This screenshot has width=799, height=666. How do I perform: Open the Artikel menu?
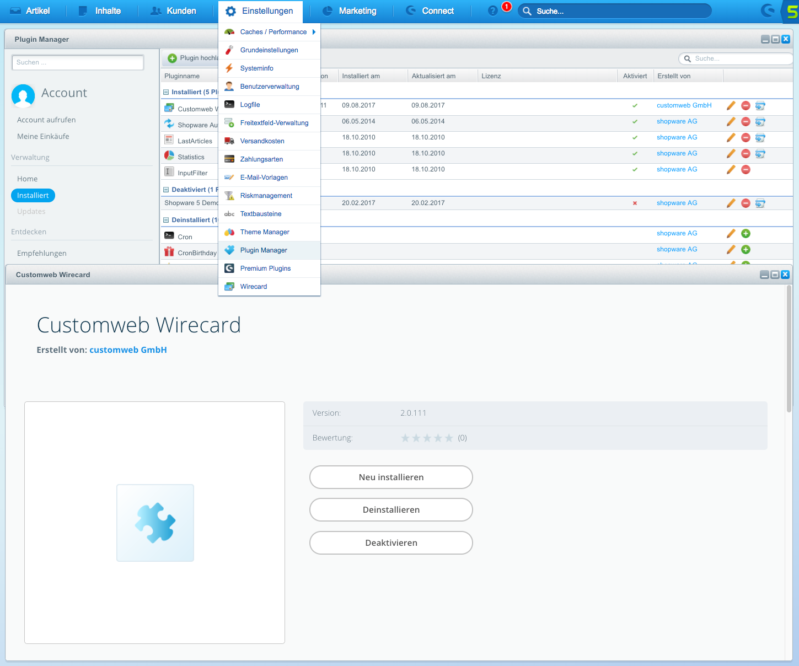tap(30, 11)
